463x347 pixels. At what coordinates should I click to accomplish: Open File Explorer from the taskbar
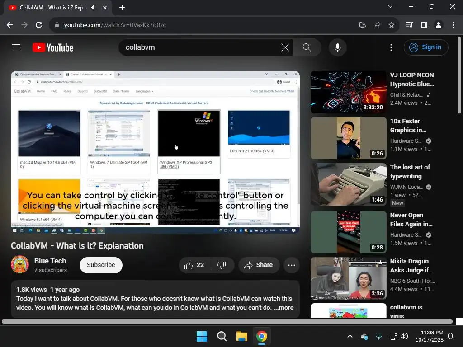pos(241,336)
